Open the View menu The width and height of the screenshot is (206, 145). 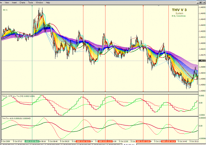click(x=7, y=3)
